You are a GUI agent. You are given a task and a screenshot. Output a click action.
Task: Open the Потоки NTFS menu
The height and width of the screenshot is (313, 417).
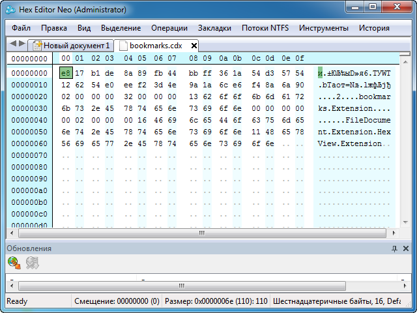pyautogui.click(x=265, y=28)
